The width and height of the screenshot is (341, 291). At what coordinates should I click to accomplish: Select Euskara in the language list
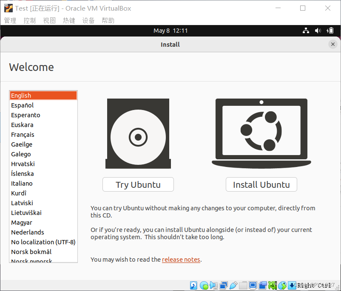tap(43, 125)
